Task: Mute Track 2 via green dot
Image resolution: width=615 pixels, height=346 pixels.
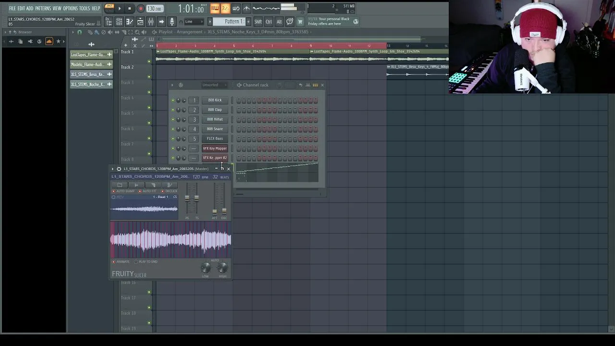Action: [149, 77]
